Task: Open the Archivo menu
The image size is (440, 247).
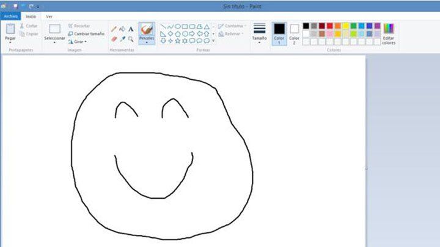Action: [x=10, y=16]
